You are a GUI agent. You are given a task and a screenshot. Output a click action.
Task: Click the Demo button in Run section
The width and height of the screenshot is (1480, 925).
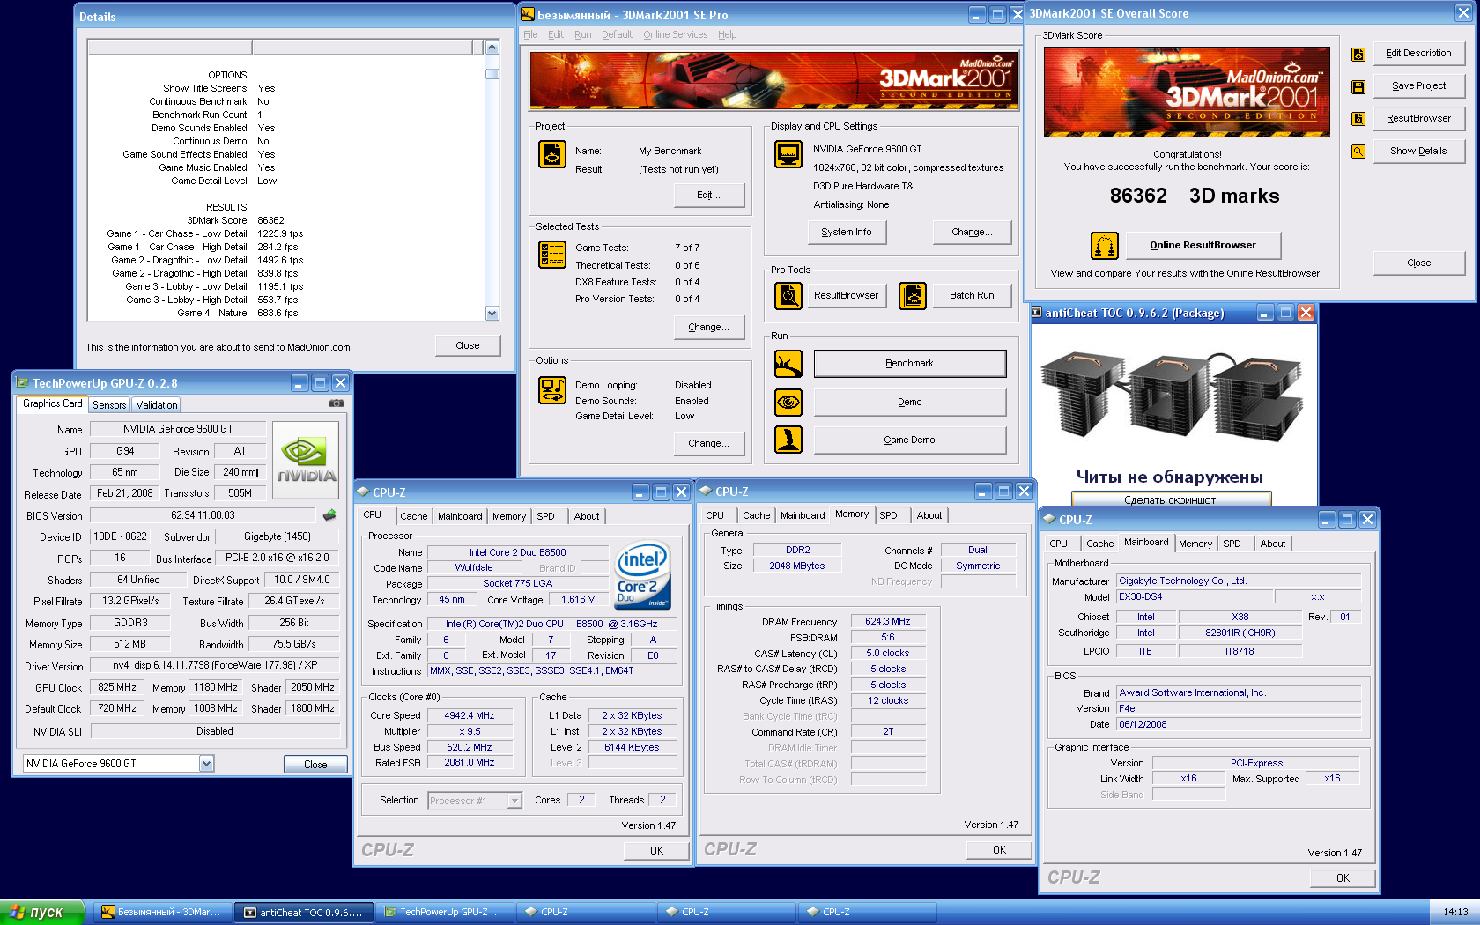coord(909,403)
